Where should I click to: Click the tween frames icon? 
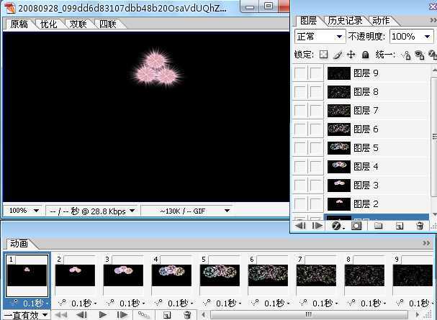click(x=144, y=315)
